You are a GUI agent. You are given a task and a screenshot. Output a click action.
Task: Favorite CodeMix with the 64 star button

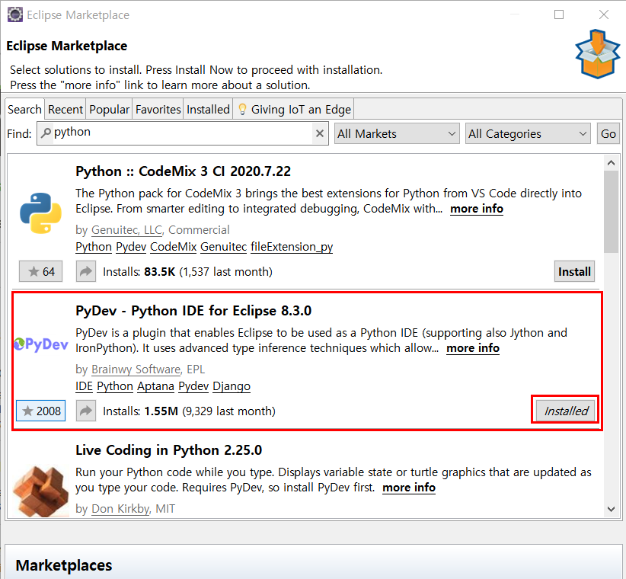[40, 271]
